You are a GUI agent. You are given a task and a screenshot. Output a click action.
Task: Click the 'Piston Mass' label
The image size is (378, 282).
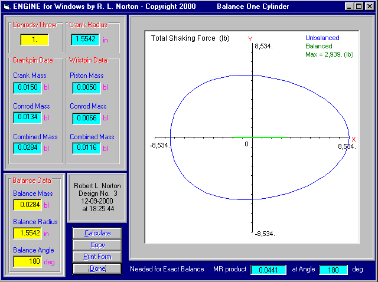pos(87,76)
